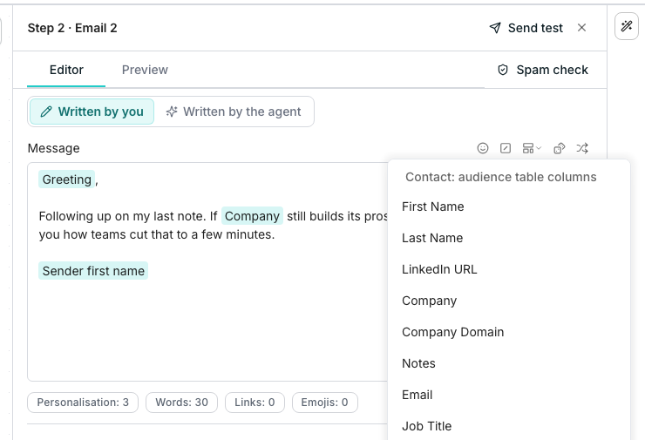This screenshot has width=645, height=440.
Task: Choose LinkedIn URL from the contact columns menu
Action: pyautogui.click(x=509, y=269)
